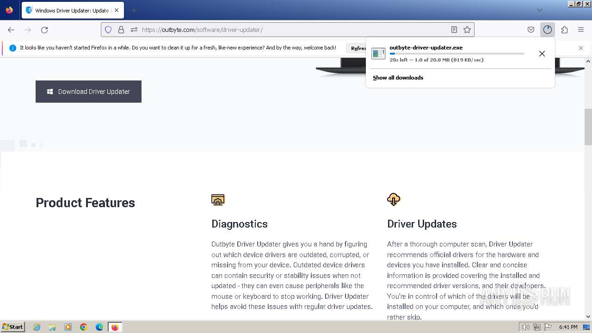Click Download Driver Updater button

tap(88, 92)
